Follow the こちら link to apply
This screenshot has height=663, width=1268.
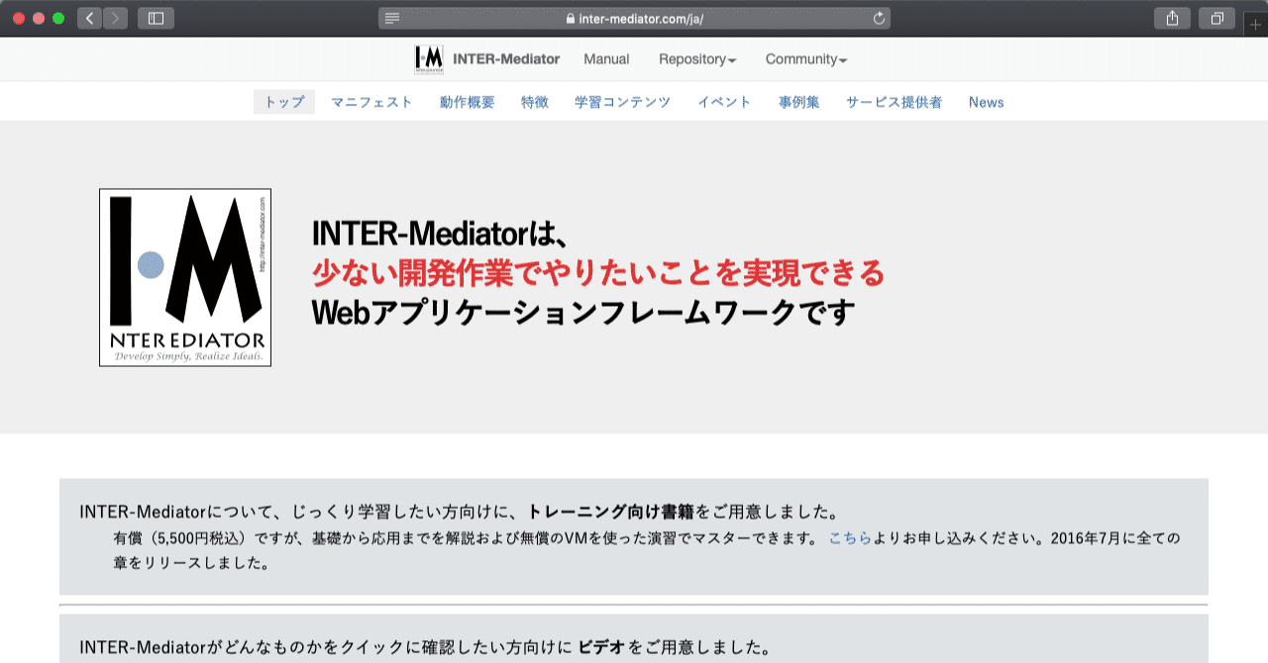point(850,538)
